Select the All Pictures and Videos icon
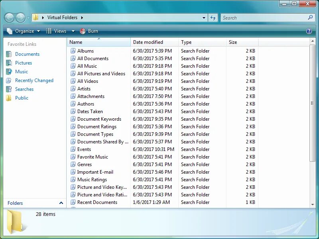This screenshot has width=319, height=239. 73,74
